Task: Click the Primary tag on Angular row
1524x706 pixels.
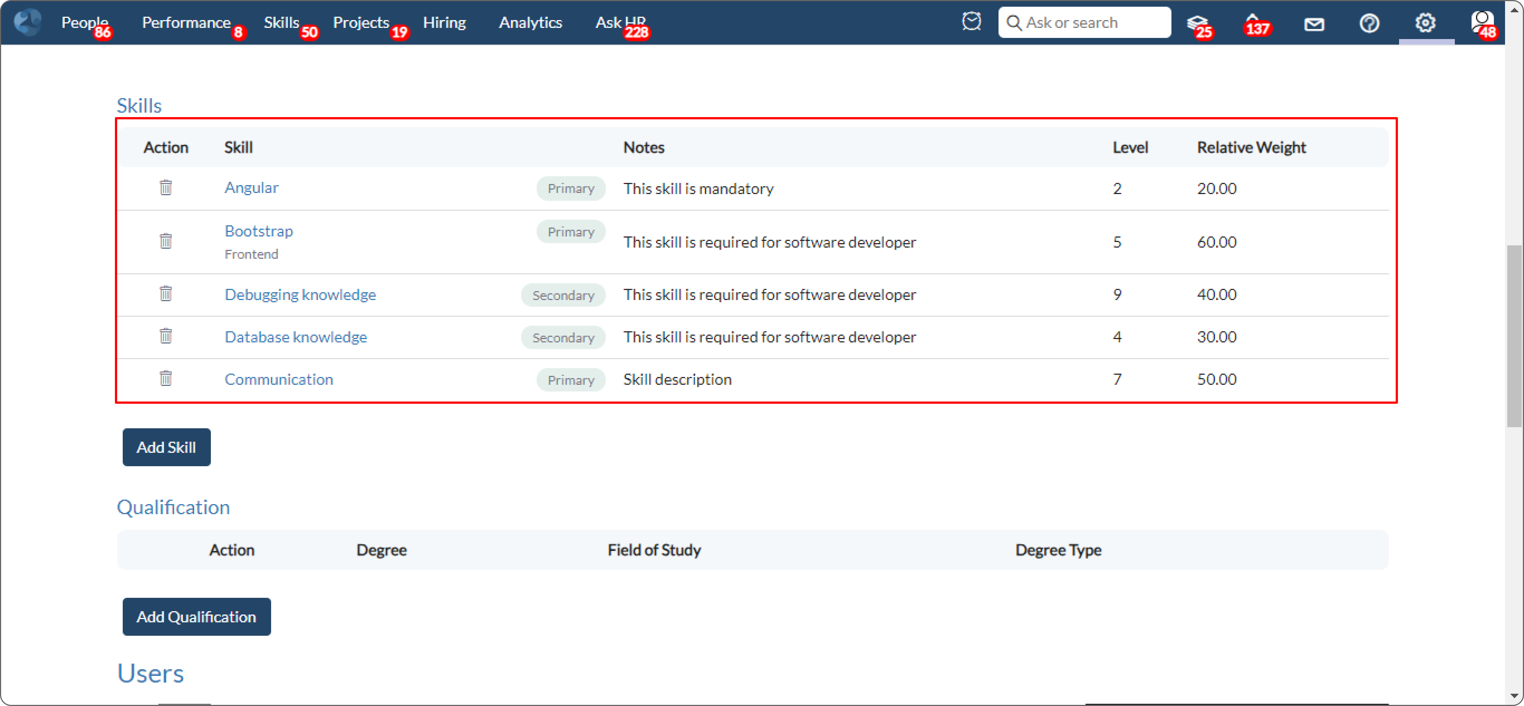Action: 571,188
